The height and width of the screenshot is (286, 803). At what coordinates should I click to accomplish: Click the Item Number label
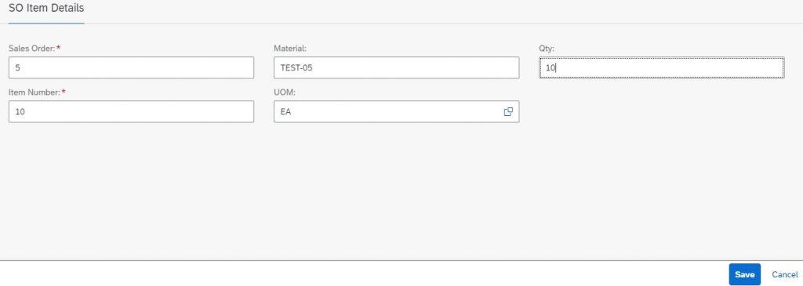[x=35, y=92]
